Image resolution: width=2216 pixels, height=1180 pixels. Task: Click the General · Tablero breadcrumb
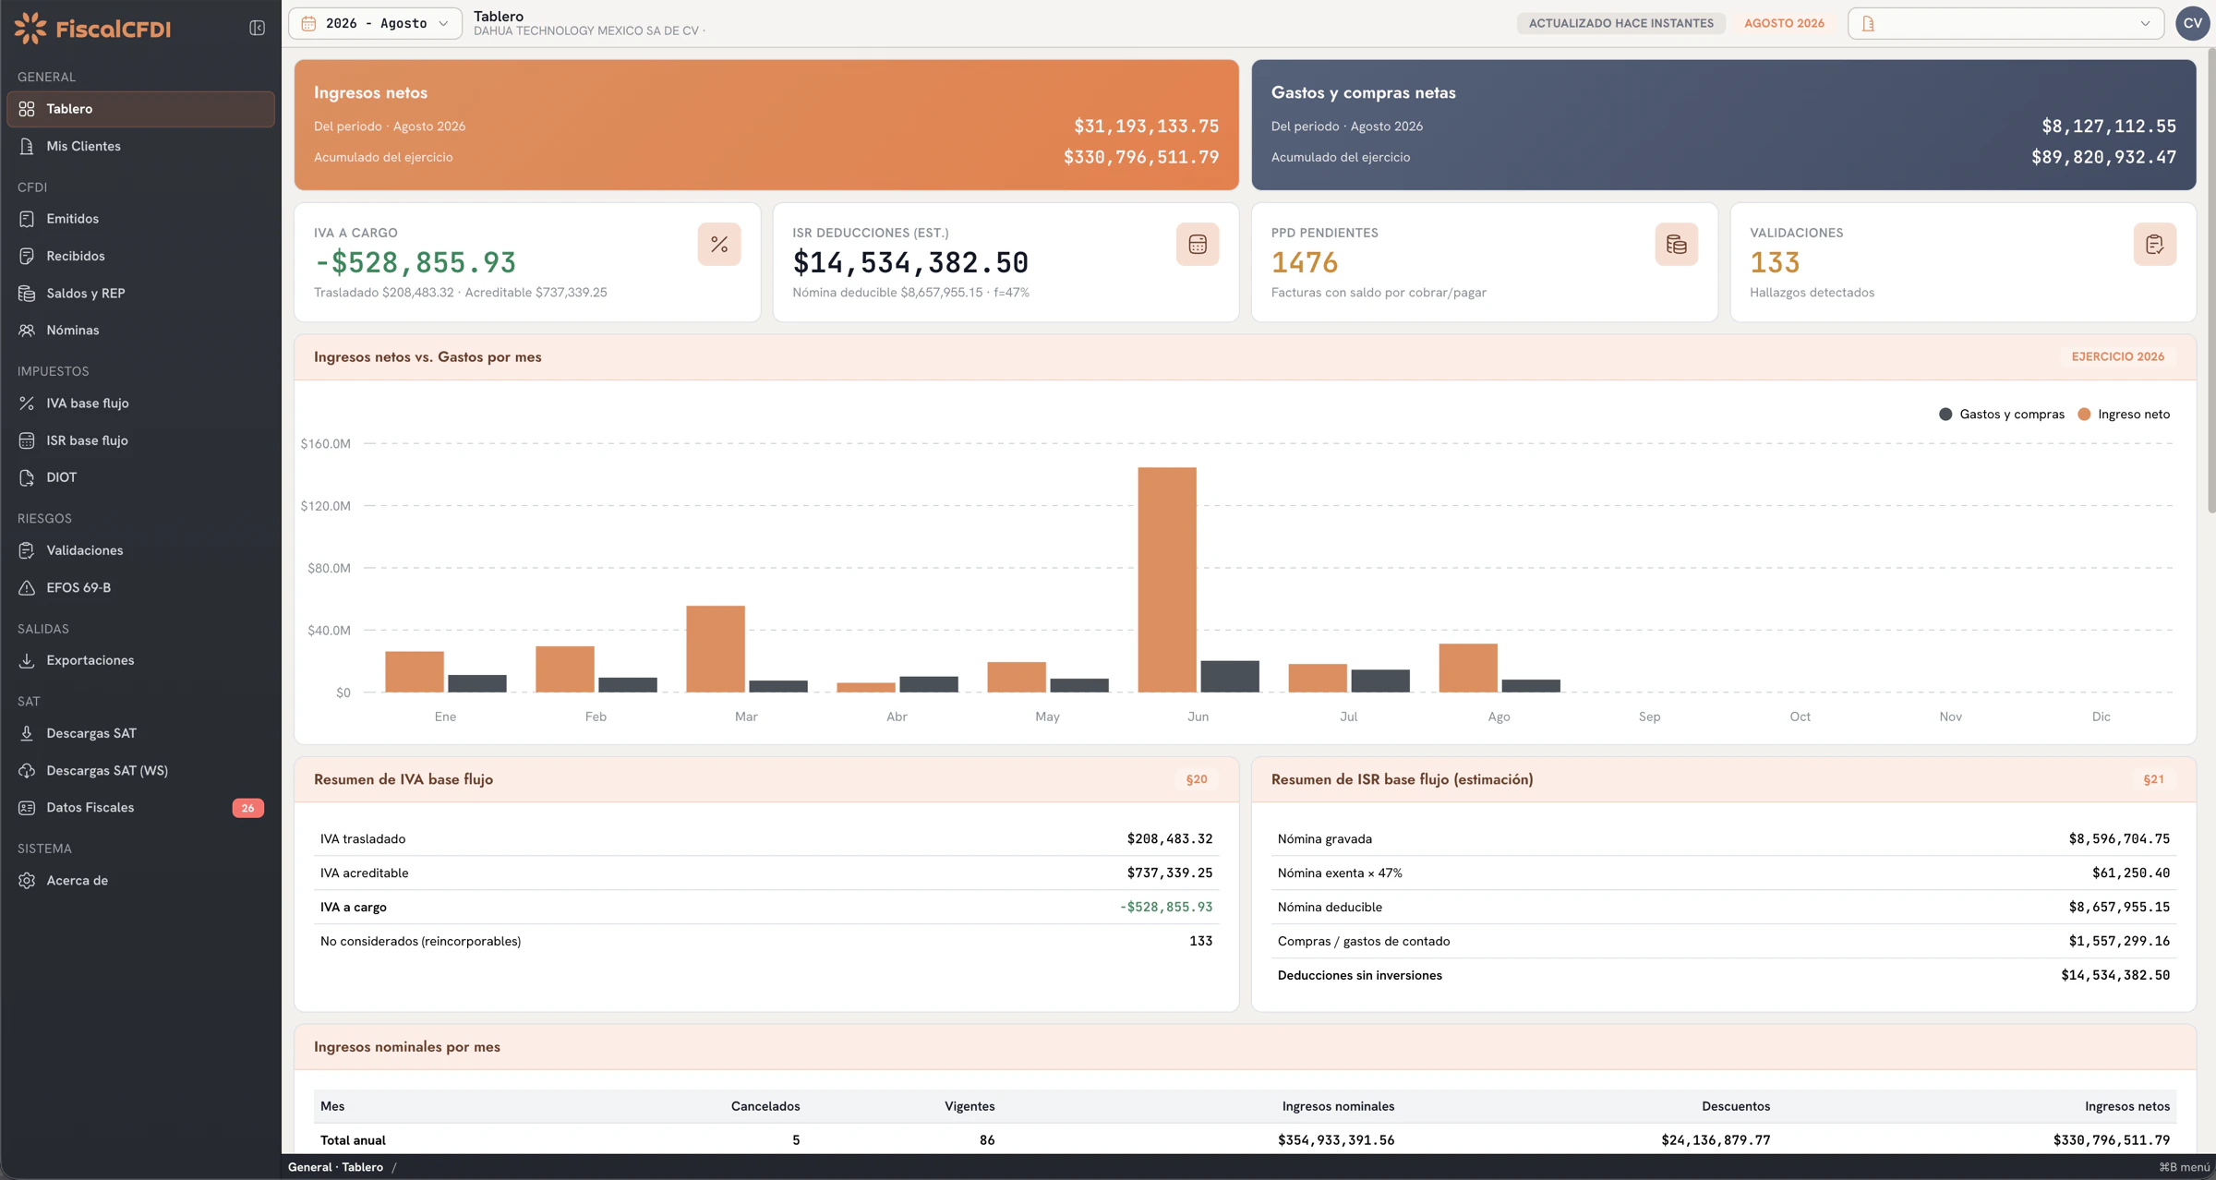point(335,1168)
